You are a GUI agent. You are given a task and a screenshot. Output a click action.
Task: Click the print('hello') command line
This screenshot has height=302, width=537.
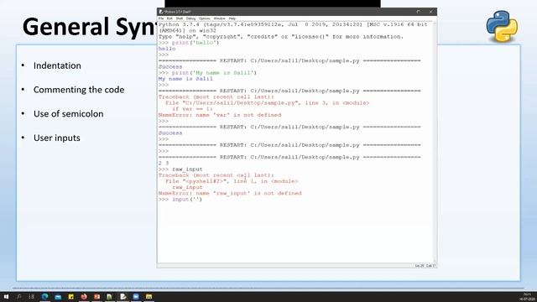pyautogui.click(x=189, y=43)
